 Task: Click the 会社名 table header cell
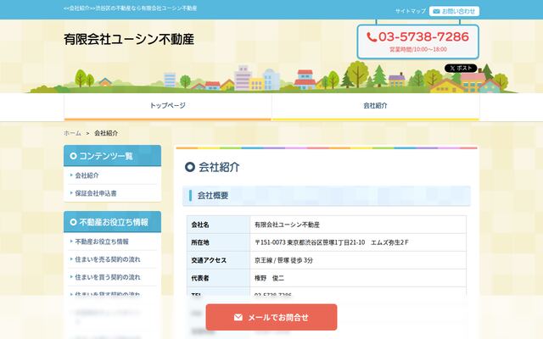click(219, 225)
